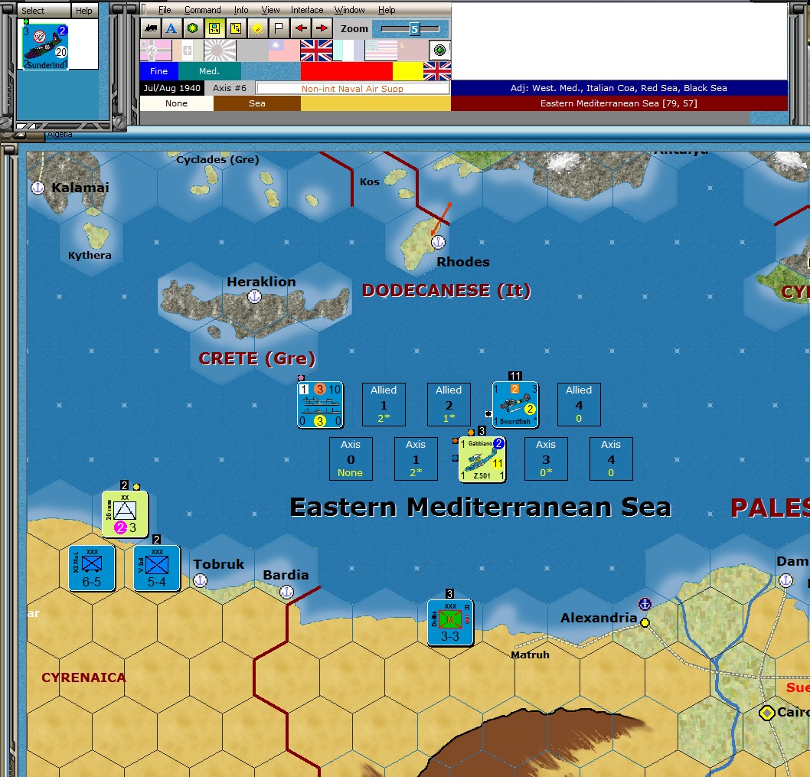Image resolution: width=810 pixels, height=777 pixels.
Task: Adjust the Zoom slider handle showing 5
Action: click(414, 29)
